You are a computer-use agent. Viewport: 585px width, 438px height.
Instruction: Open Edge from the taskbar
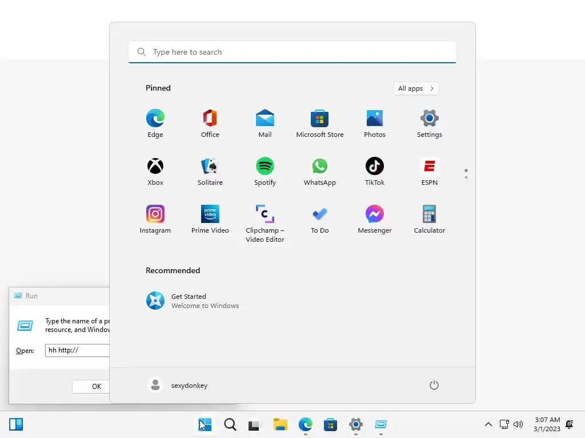[306, 424]
